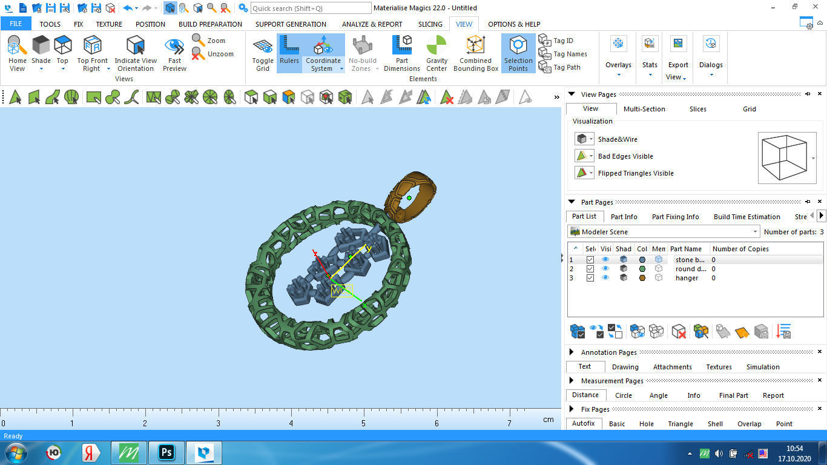Switch to the SUPPORT GENERATION tab
This screenshot has height=465, width=827.
pyautogui.click(x=291, y=24)
